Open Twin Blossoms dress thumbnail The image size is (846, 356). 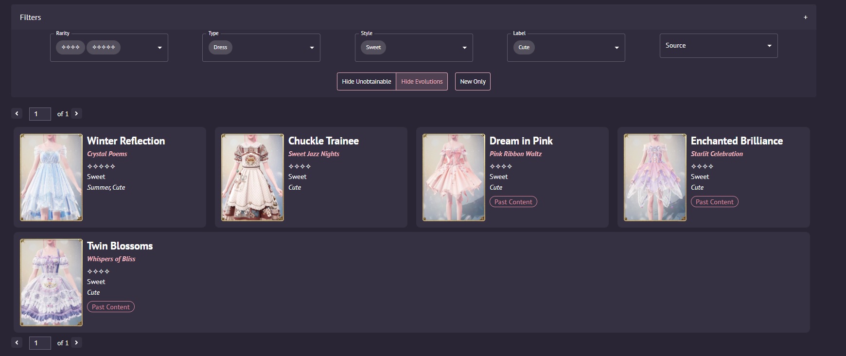(51, 283)
